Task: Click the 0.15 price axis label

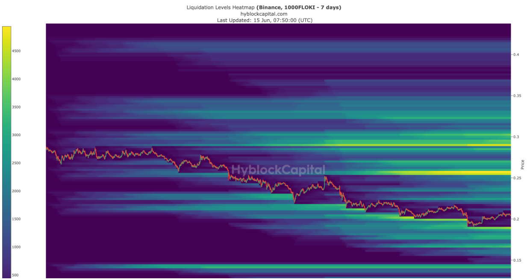Action: [x=517, y=260]
